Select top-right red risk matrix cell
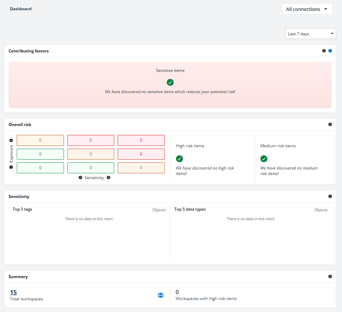 pos(141,140)
